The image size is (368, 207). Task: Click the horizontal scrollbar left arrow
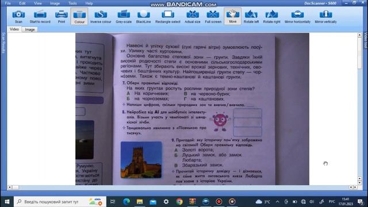pos(10,187)
